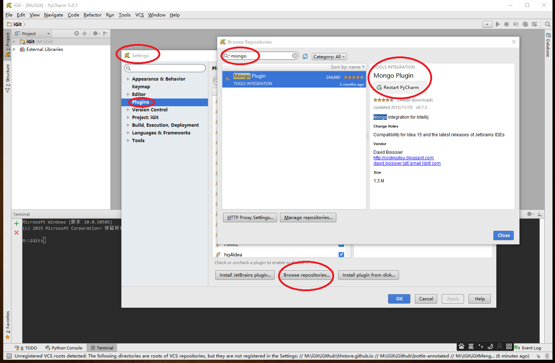Viewport: 555px width, 363px height.
Task: Click the concurrency diagram run icon
Action: click(x=534, y=24)
